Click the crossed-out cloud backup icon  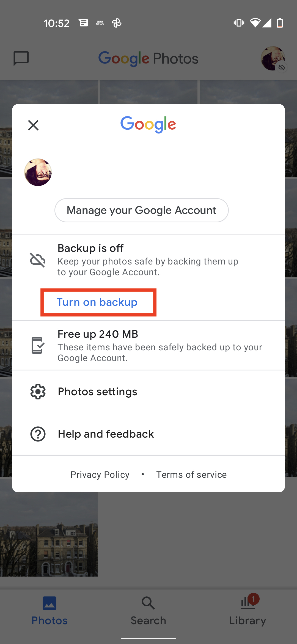click(x=38, y=260)
